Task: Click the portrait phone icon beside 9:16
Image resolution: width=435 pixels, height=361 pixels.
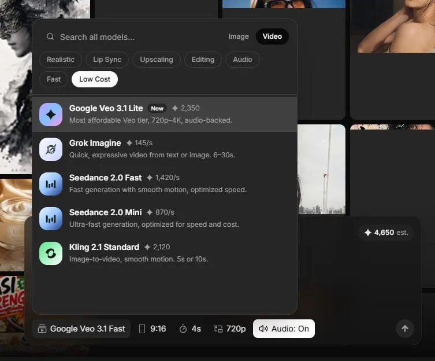Action: 142,329
